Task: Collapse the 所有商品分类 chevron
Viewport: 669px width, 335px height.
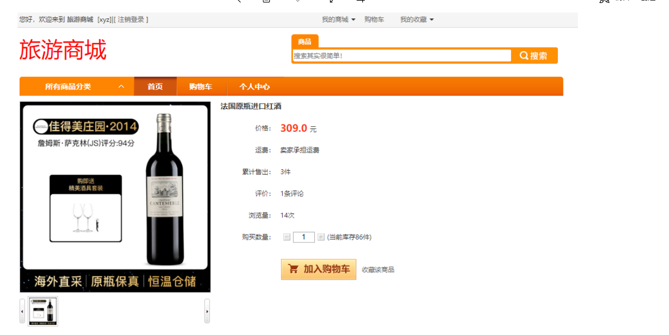Action: 121,87
